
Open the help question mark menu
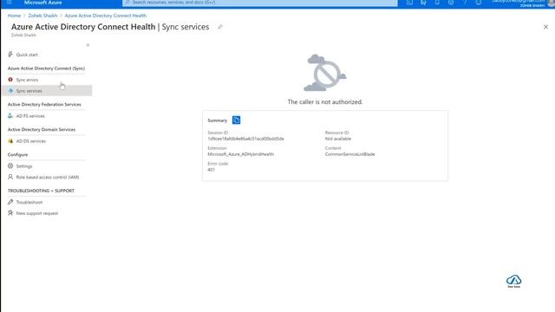coord(465,2)
